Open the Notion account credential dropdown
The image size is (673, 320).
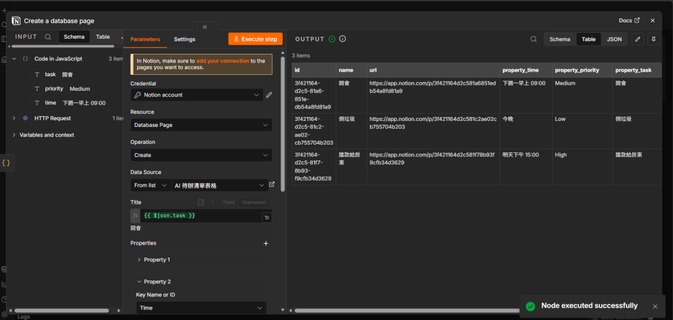[x=197, y=95]
